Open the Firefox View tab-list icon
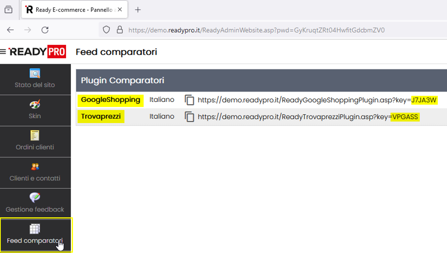The image size is (447, 253). tap(8, 10)
